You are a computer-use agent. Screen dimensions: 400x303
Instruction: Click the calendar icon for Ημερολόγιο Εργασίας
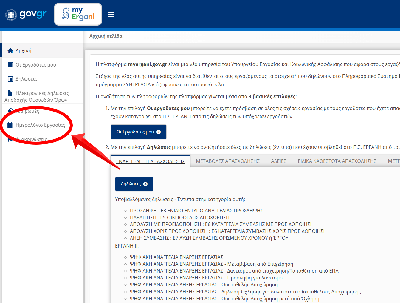(10, 125)
